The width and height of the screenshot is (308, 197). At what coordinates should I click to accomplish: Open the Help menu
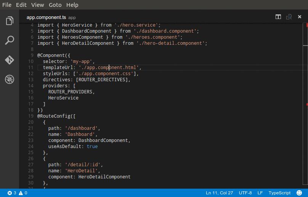coord(72,5)
